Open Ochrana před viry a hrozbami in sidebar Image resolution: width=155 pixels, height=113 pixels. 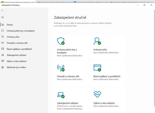pyautogui.click(x=21, y=31)
